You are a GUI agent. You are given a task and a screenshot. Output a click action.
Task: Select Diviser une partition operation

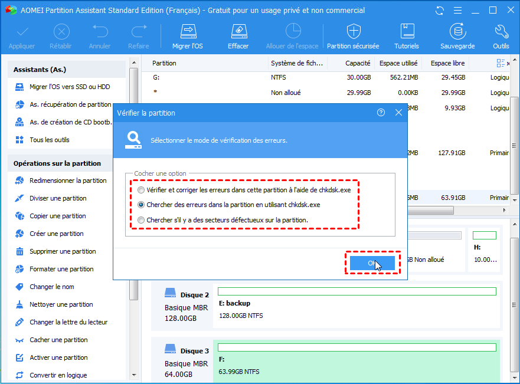point(51,198)
